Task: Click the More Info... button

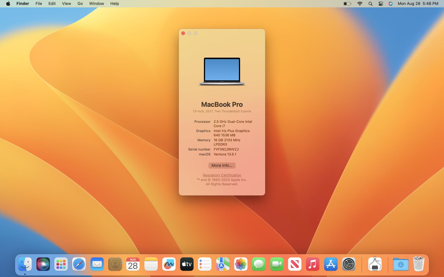Action: [222, 165]
